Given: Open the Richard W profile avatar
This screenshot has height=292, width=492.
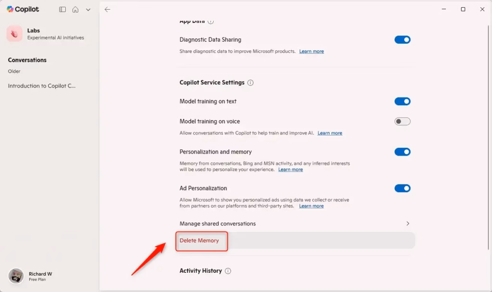Looking at the screenshot, I should (16, 276).
